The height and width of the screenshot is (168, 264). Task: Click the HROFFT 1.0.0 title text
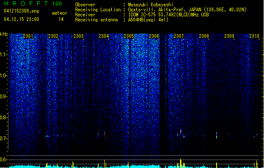point(33,3)
